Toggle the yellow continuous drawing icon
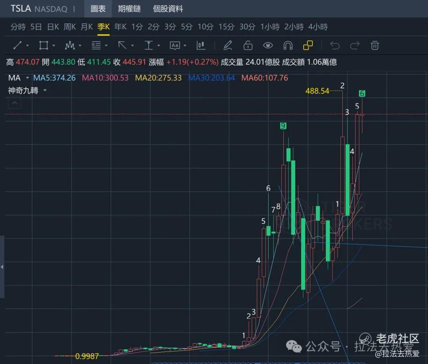 tap(308, 45)
